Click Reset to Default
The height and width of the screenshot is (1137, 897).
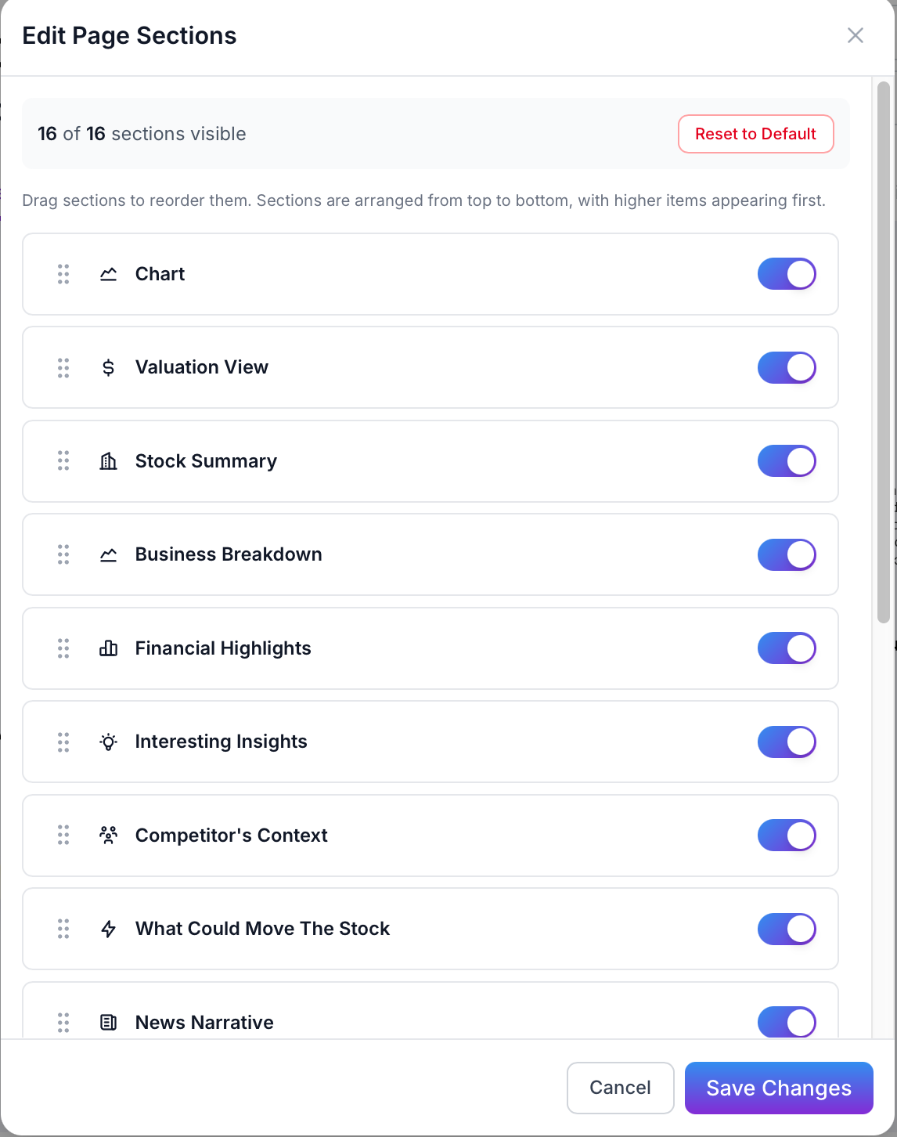pyautogui.click(x=755, y=134)
